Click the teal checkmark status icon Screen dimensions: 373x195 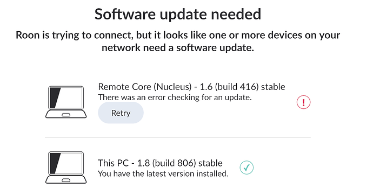tap(247, 168)
